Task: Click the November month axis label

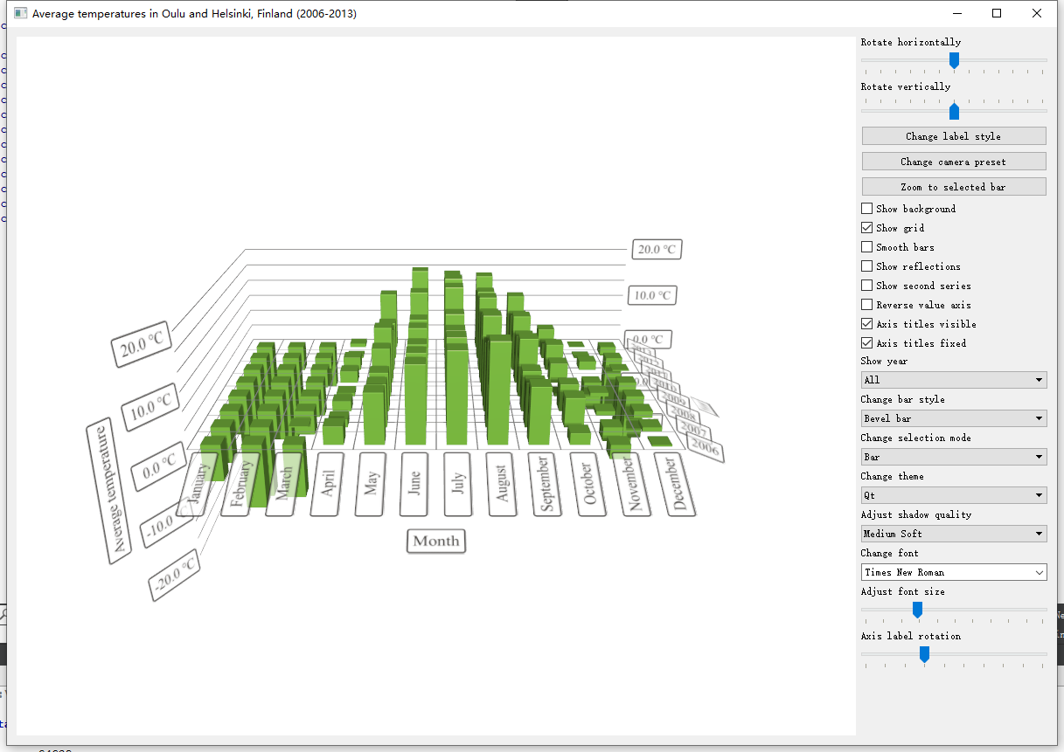Action: click(632, 484)
